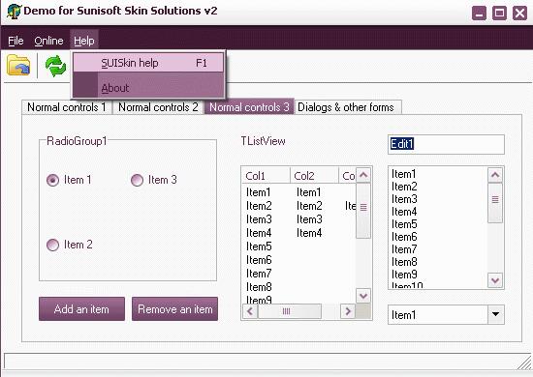Select Item2 in ListView Col1

coord(259,206)
